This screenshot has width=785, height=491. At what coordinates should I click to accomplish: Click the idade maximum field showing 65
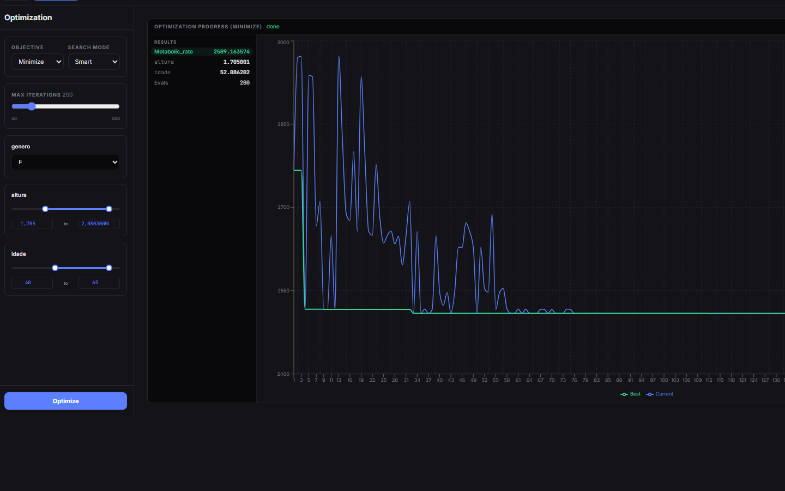[99, 283]
